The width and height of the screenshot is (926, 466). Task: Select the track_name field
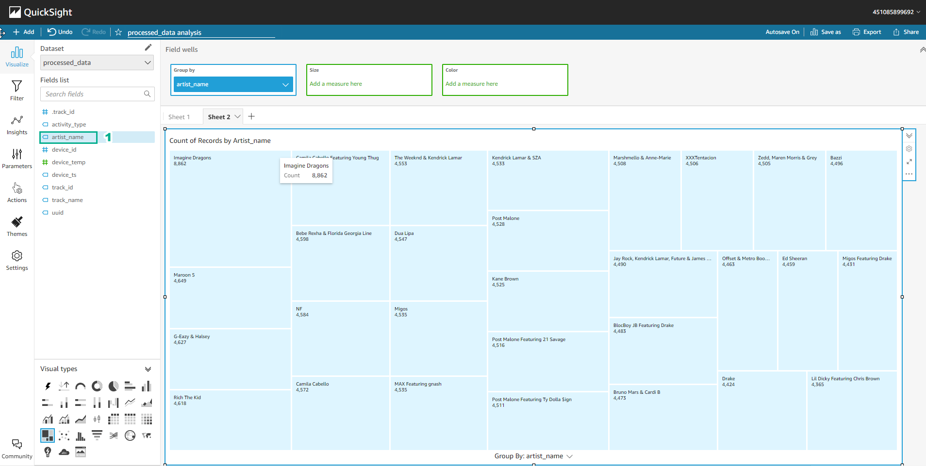67,200
